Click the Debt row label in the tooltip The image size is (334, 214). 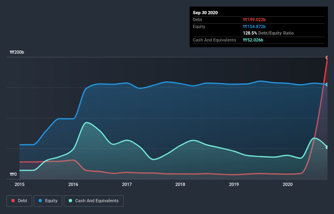point(197,20)
